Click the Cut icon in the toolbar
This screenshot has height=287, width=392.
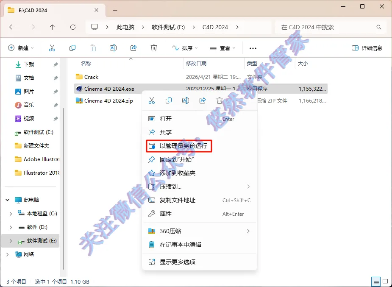(x=52, y=48)
